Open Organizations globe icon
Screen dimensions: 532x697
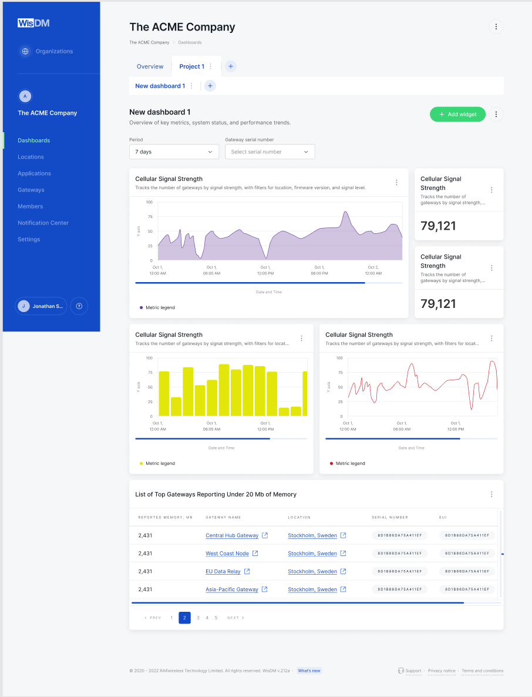tap(25, 51)
